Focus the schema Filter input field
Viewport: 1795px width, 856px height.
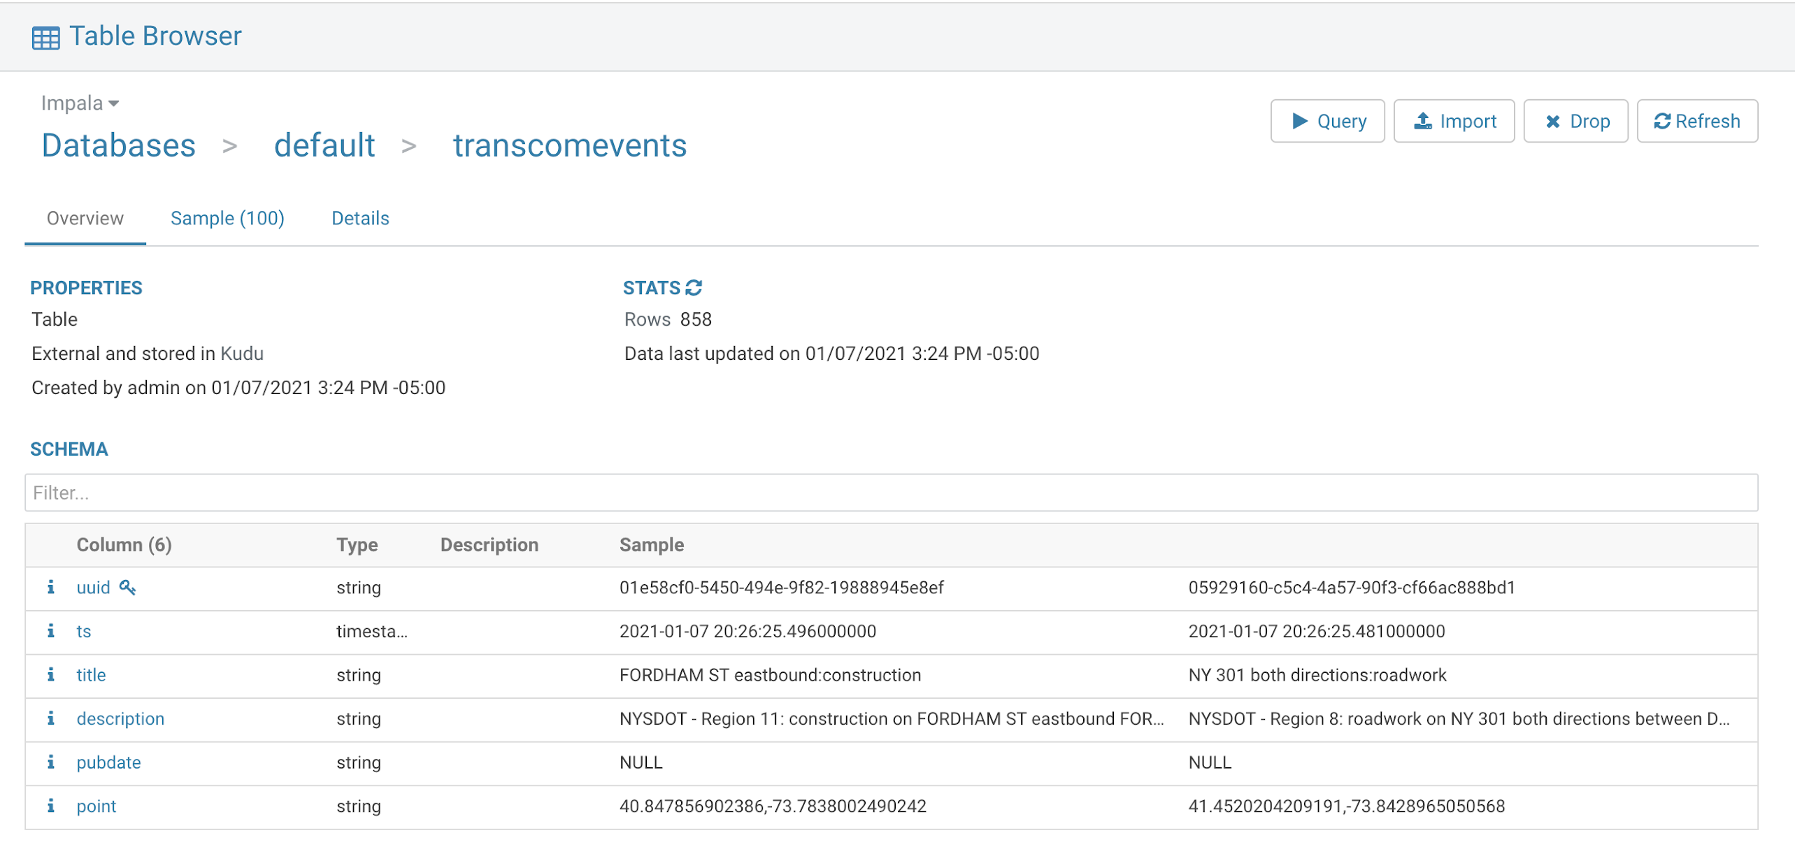[x=891, y=493]
